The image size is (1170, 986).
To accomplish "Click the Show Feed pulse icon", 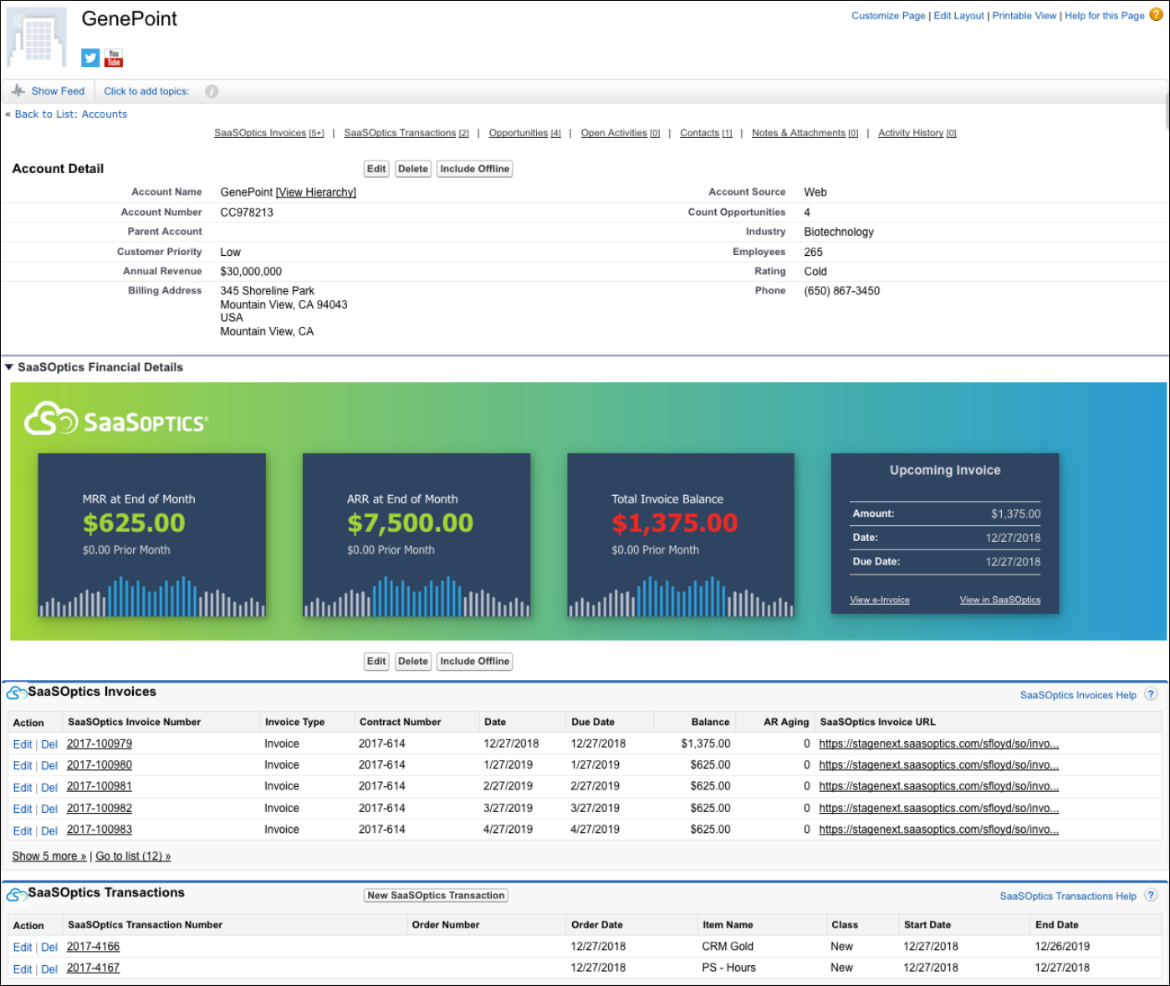I will [x=18, y=90].
